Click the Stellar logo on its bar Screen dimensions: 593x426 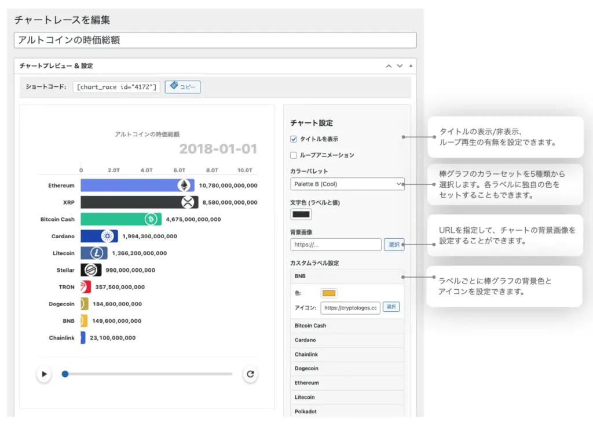click(x=90, y=270)
